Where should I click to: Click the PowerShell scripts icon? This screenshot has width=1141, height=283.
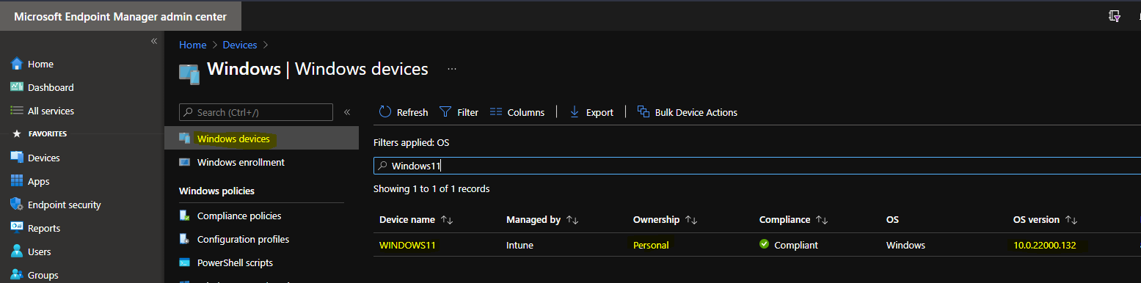pyautogui.click(x=185, y=262)
